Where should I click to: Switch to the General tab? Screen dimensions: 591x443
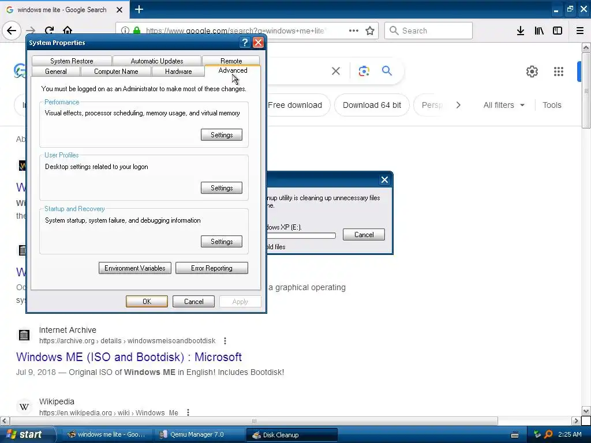point(56,71)
